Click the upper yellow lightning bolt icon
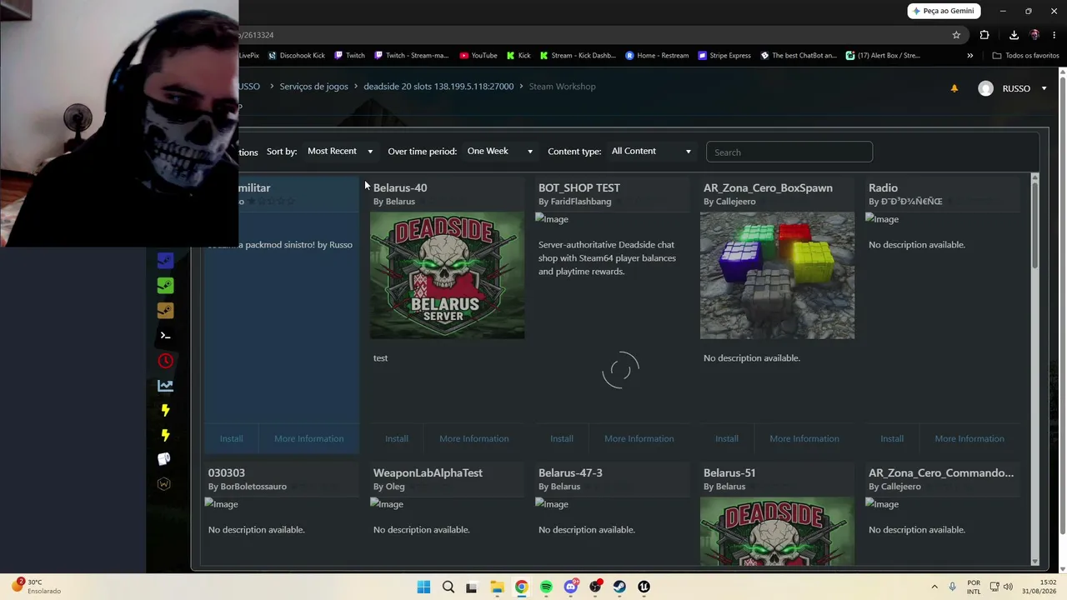Viewport: 1067px width, 600px height. tap(165, 410)
